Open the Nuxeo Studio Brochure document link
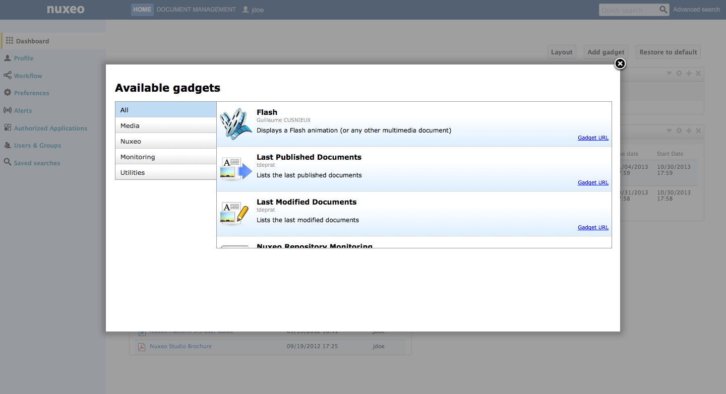This screenshot has height=394, width=726. click(180, 347)
